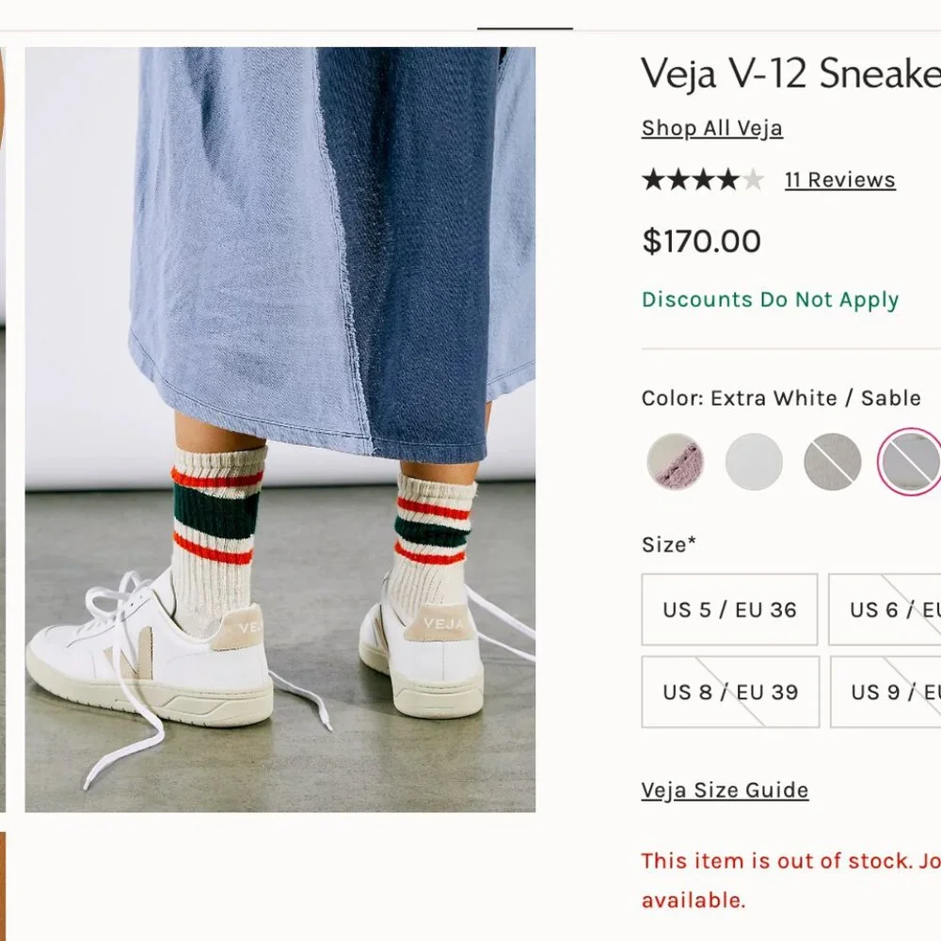Click the Veja V-12 Sneakers product title

pyautogui.click(x=790, y=73)
